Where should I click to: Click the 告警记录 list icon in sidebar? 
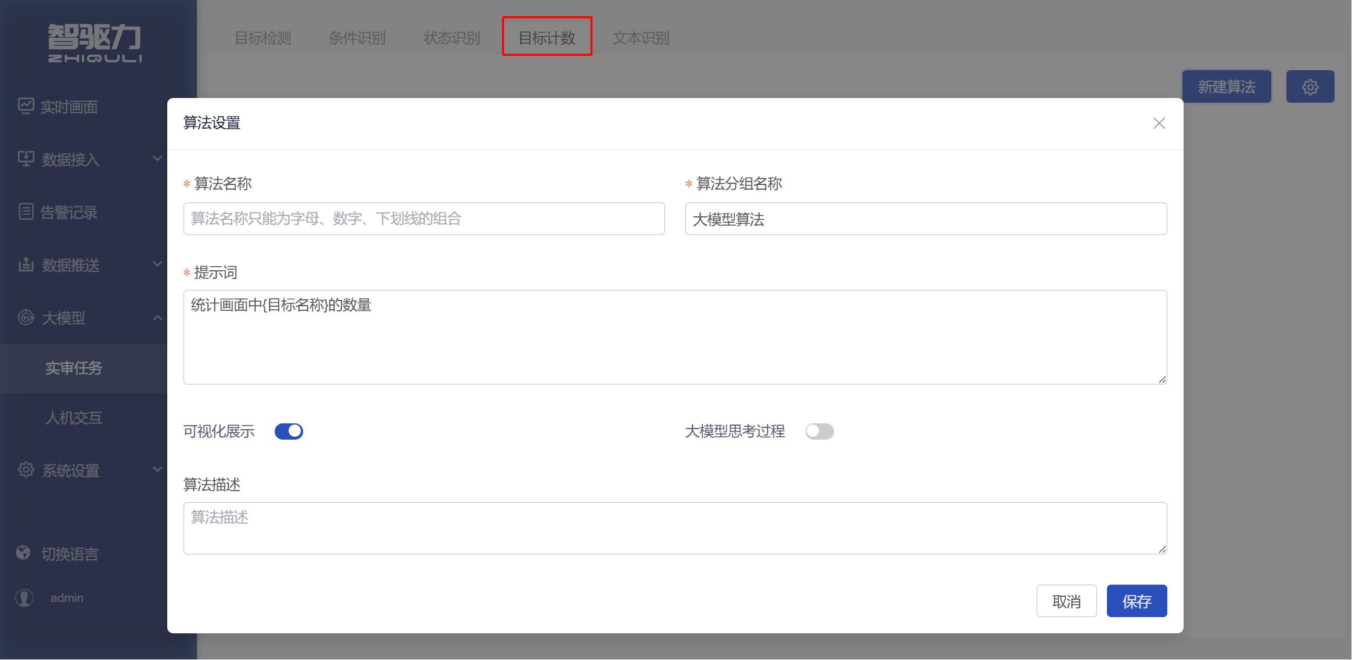[x=26, y=212]
